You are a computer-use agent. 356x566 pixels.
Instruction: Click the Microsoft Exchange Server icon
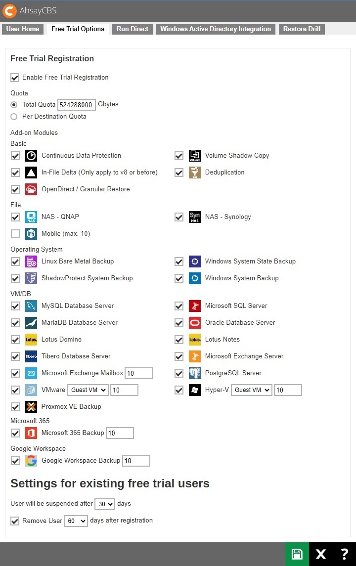(195, 356)
